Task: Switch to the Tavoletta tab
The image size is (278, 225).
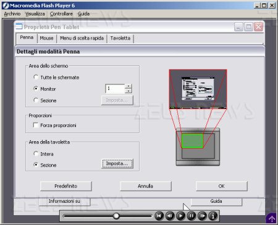Action: [x=120, y=38]
